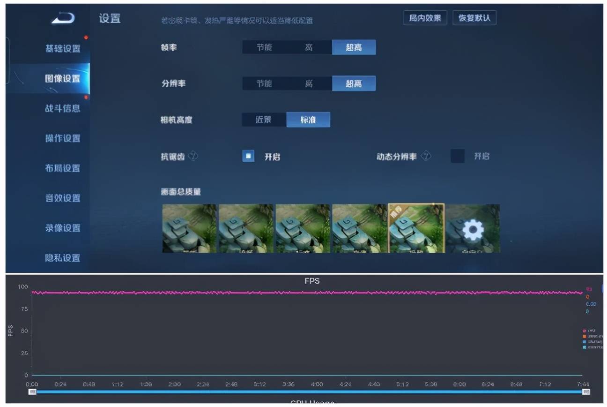Choose 标准 camera height
This screenshot has height=407, width=607.
pyautogui.click(x=308, y=120)
